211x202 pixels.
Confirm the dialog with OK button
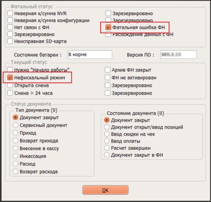(105, 190)
